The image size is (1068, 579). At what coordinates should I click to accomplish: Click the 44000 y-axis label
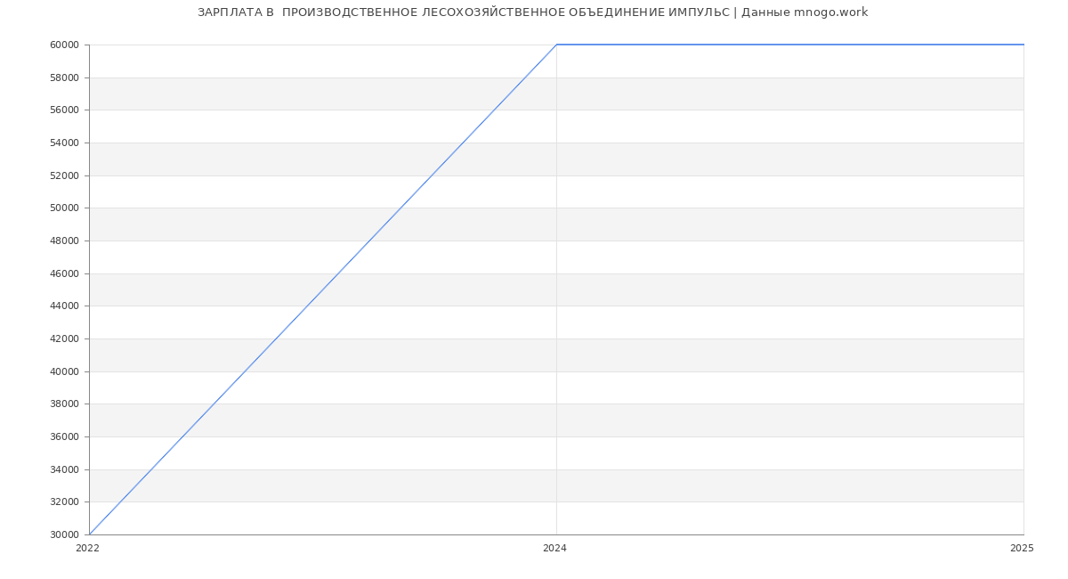pos(65,306)
